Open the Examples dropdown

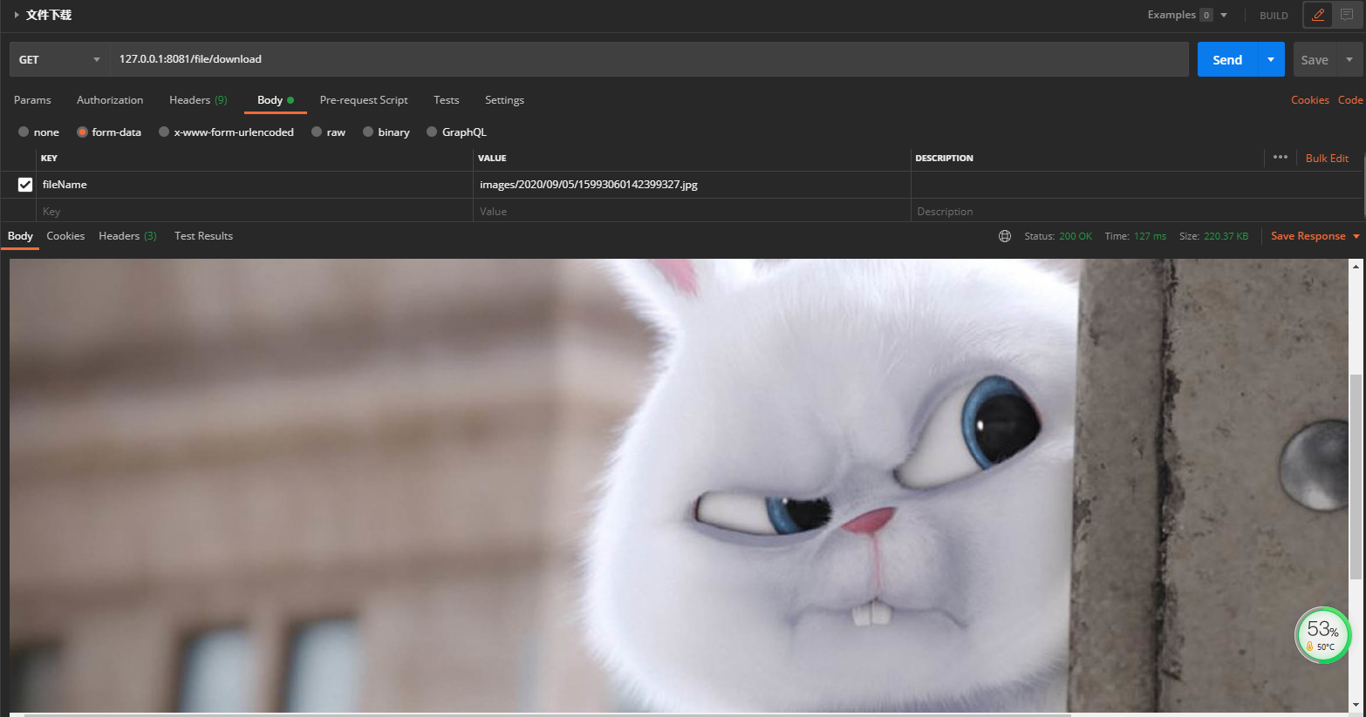[1187, 15]
